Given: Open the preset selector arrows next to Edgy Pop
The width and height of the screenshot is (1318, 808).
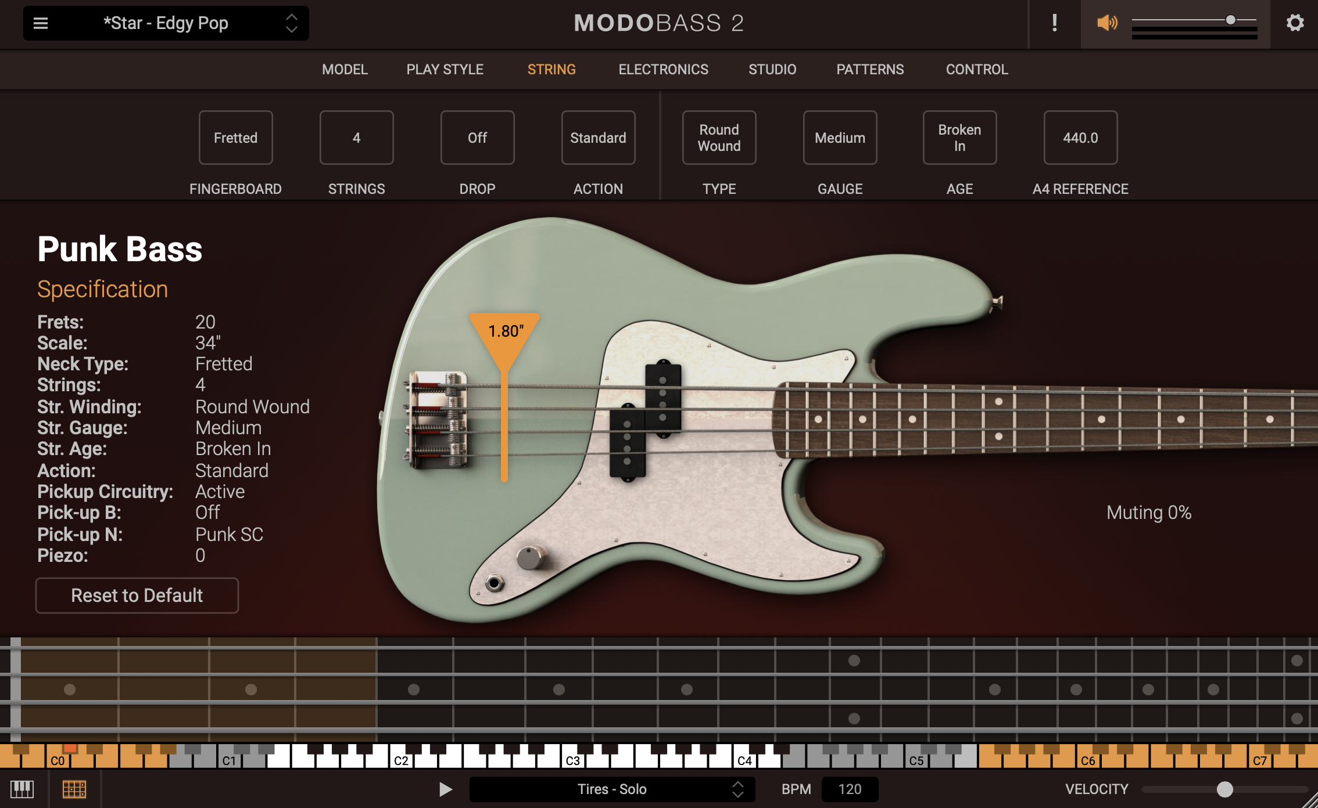Looking at the screenshot, I should pyautogui.click(x=292, y=23).
